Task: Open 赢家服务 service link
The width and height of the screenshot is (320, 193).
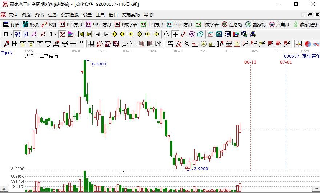Action: click(305, 24)
